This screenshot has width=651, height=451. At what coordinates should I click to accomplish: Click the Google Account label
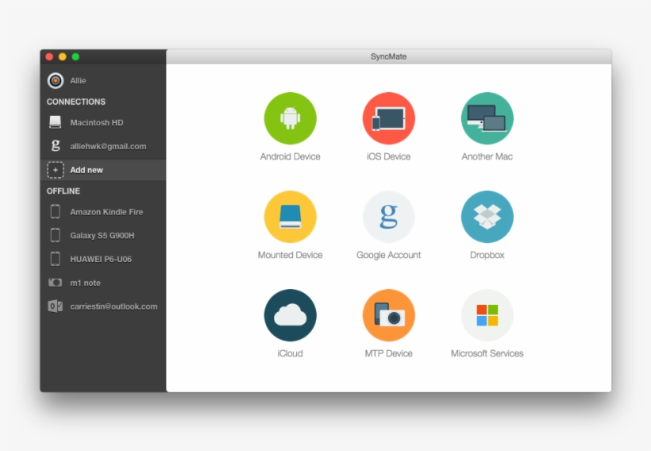click(388, 255)
